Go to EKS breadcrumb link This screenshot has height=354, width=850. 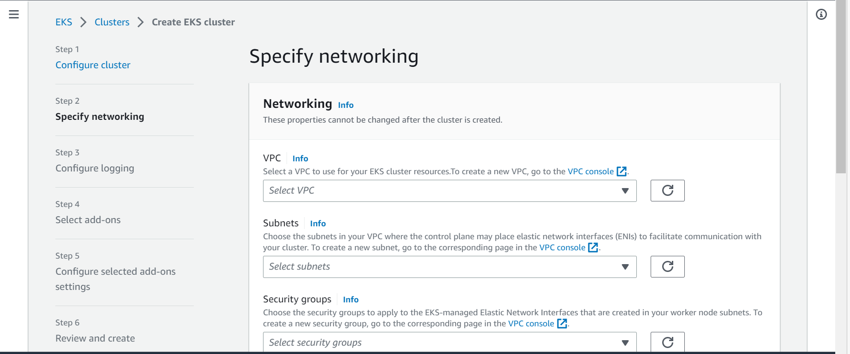click(64, 22)
